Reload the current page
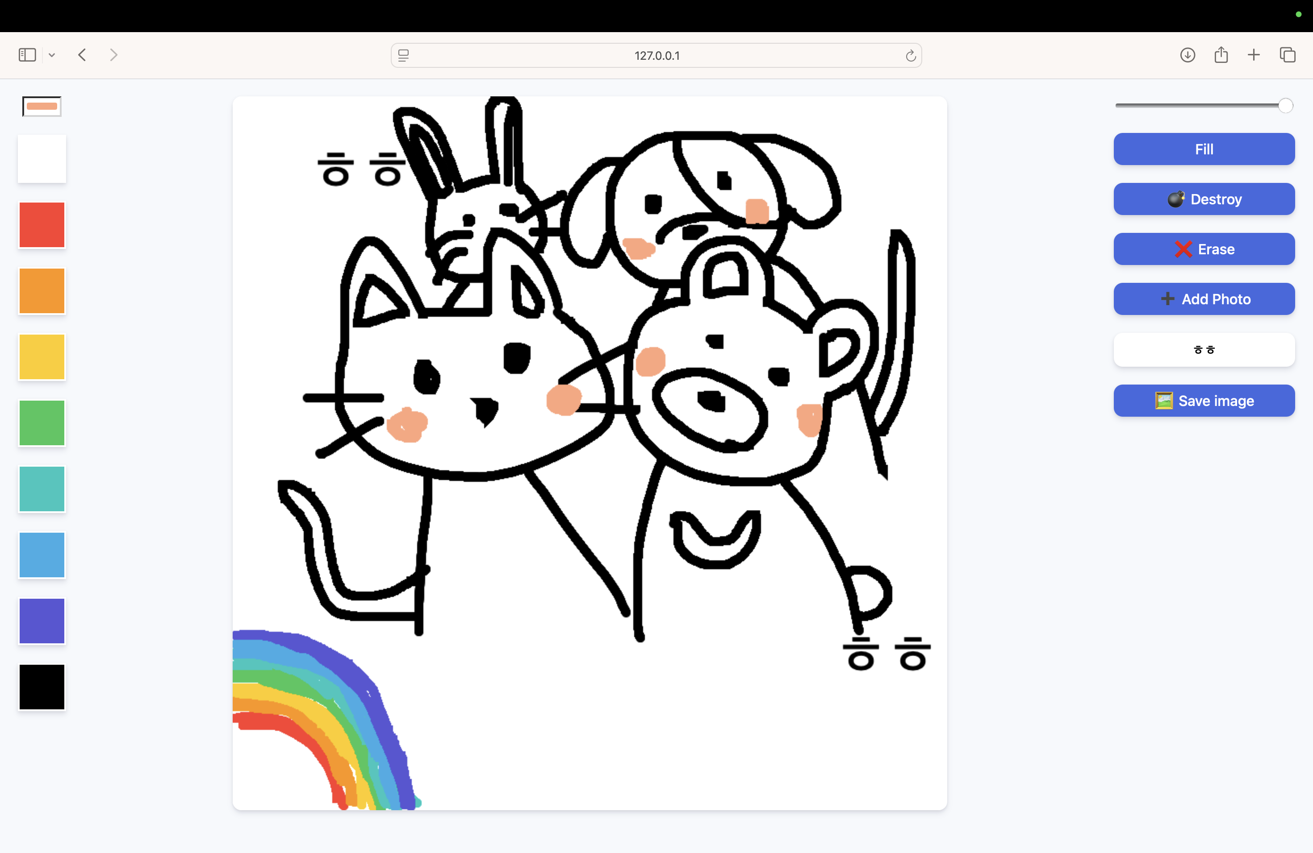Viewport: 1313px width, 853px height. coord(910,55)
